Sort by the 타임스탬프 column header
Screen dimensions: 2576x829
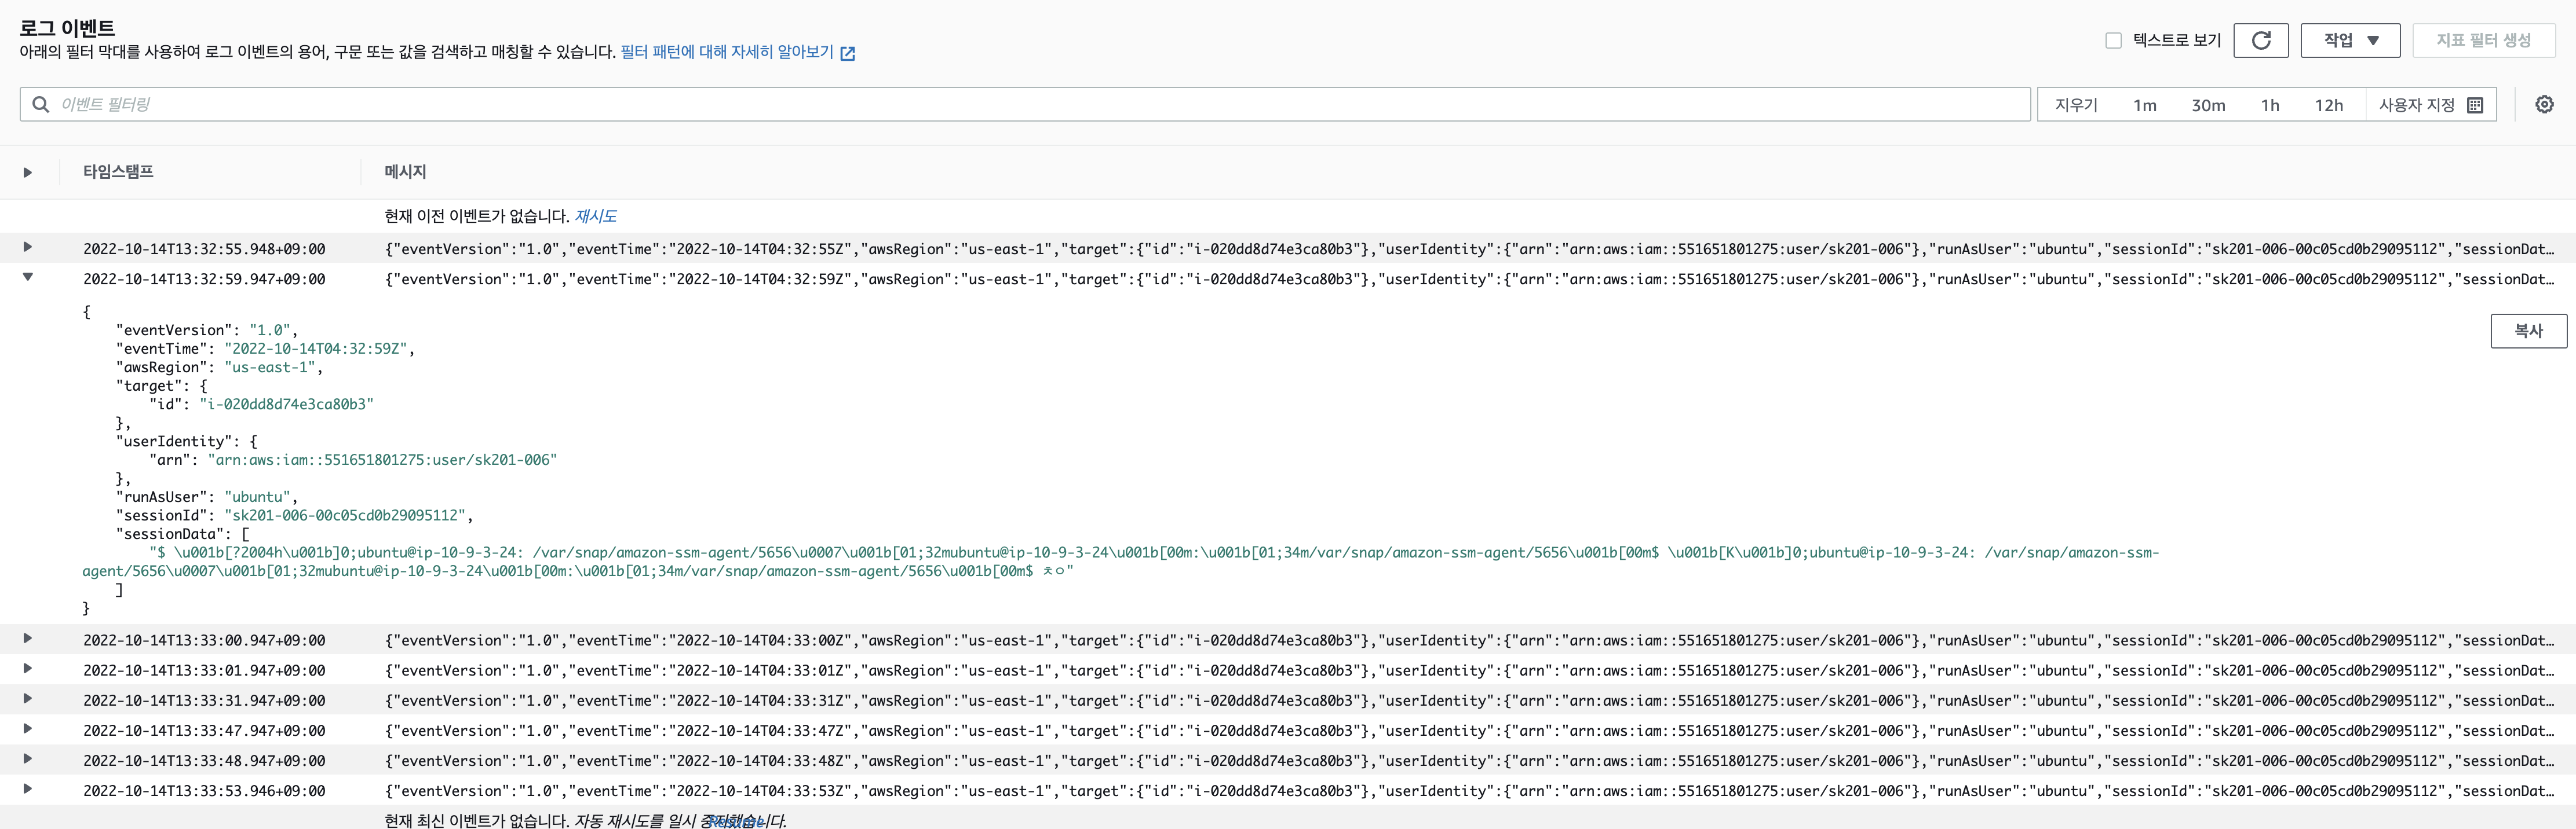(x=118, y=172)
